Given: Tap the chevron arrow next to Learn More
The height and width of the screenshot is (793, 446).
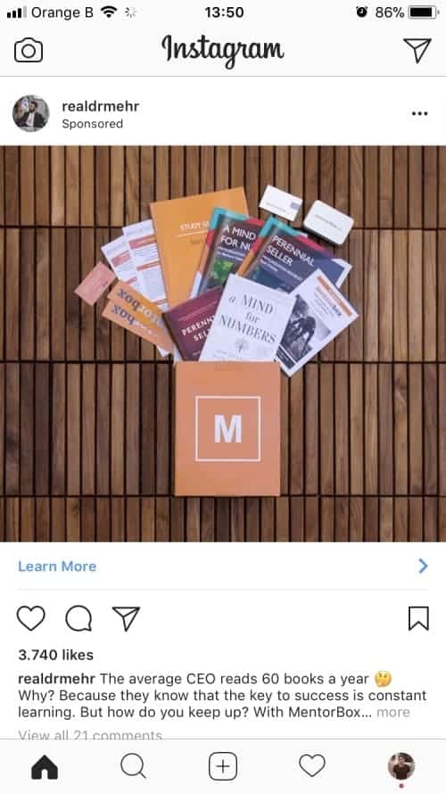Looking at the screenshot, I should point(423,566).
